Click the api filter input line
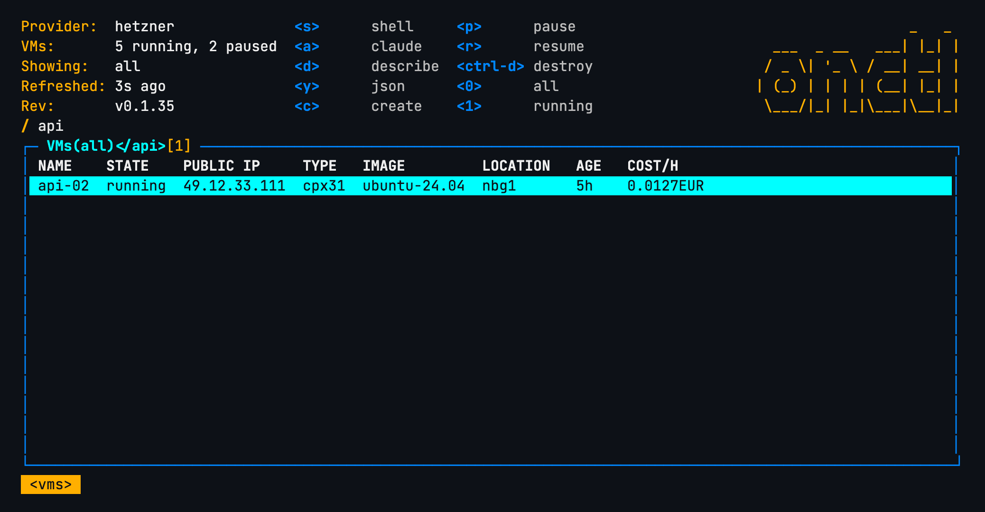985x512 pixels. [x=42, y=126]
